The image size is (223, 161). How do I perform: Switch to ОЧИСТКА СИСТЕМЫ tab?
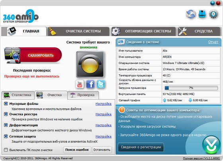tap(78, 31)
